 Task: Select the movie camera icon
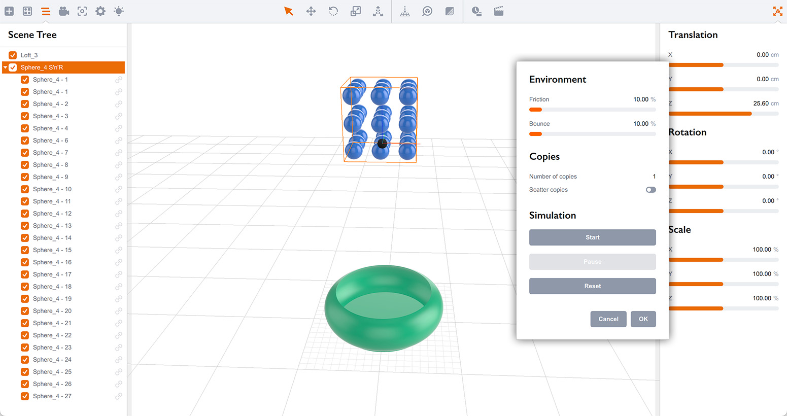[x=63, y=11]
